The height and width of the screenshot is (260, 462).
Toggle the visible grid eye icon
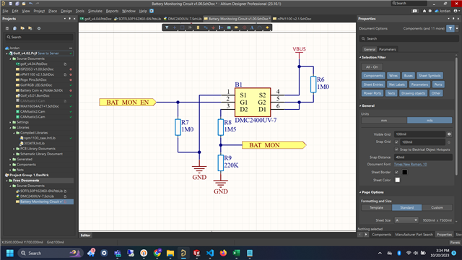click(x=449, y=134)
